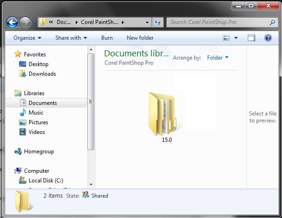The height and width of the screenshot is (218, 282).
Task: Open the Share with menu
Action: [71, 38]
